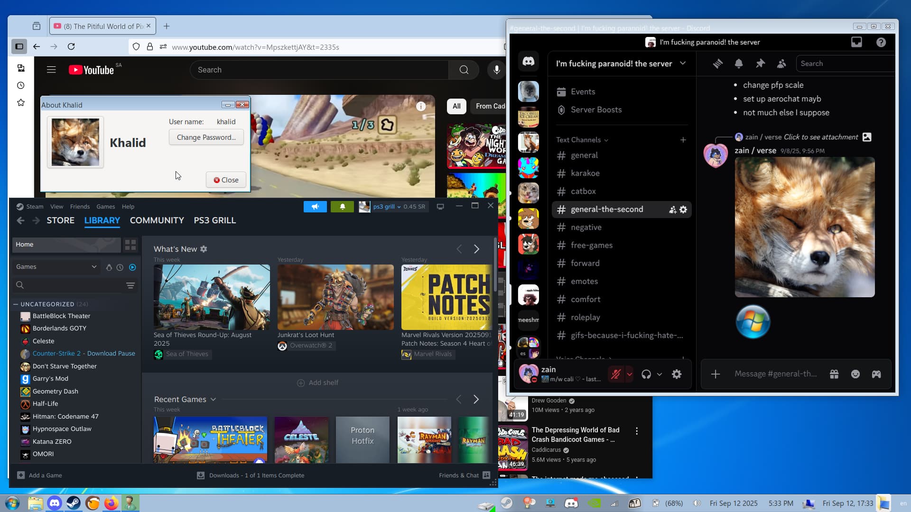911x512 pixels.
Task: Expand the Discord server name dropdown
Action: [683, 64]
